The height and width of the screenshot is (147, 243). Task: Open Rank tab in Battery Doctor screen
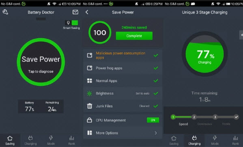[71, 141]
